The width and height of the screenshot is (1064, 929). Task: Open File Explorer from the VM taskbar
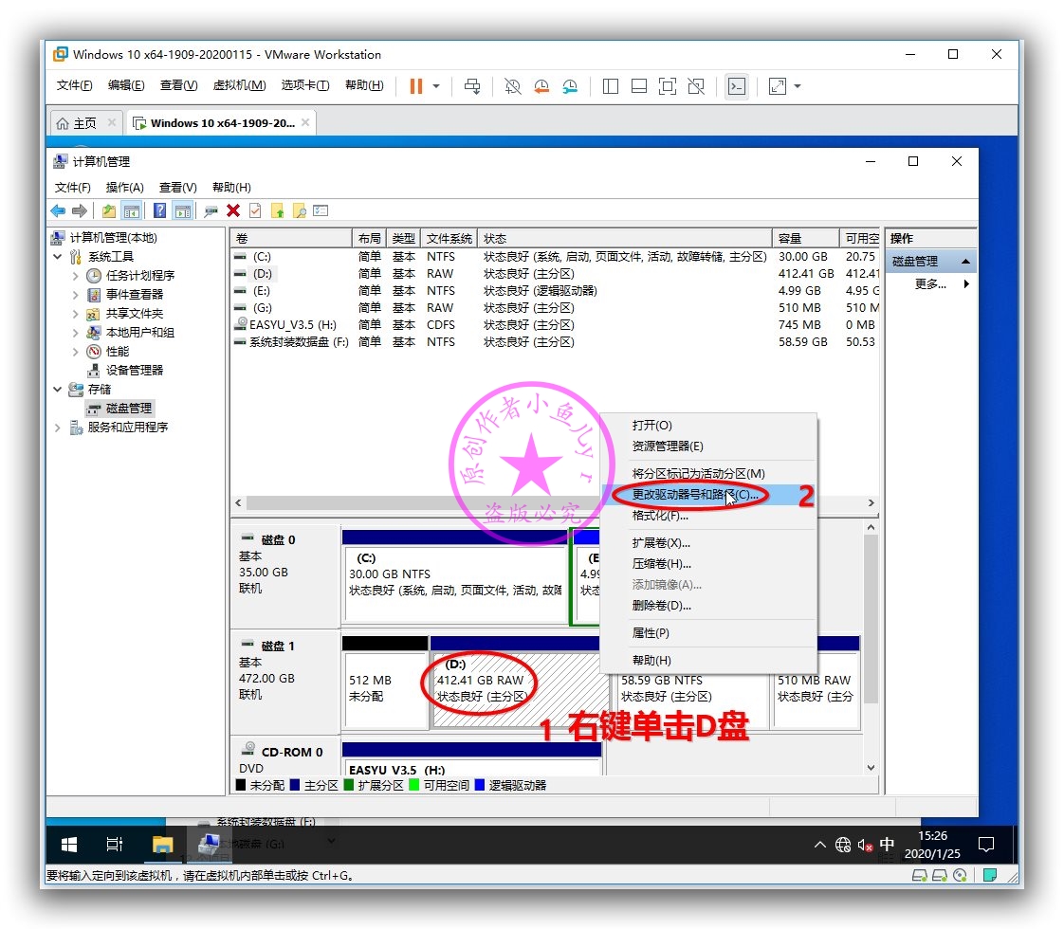[163, 845]
